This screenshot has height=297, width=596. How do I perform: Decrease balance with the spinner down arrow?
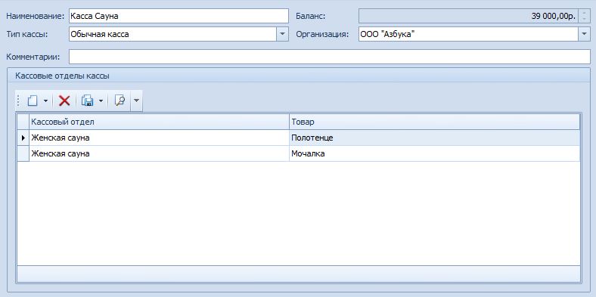(x=584, y=19)
